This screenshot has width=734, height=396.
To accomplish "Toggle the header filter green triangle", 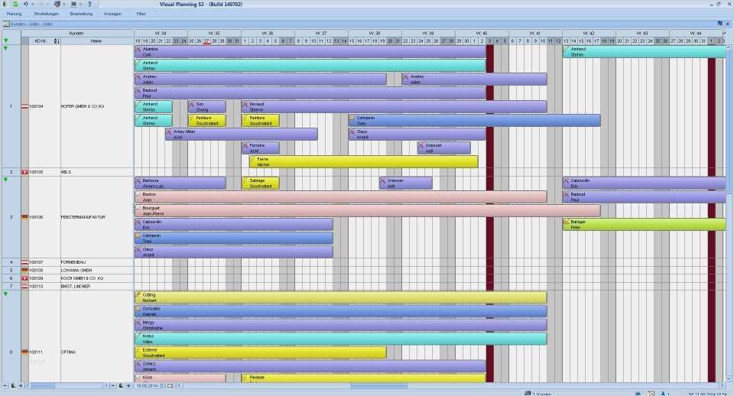I will tap(5, 41).
